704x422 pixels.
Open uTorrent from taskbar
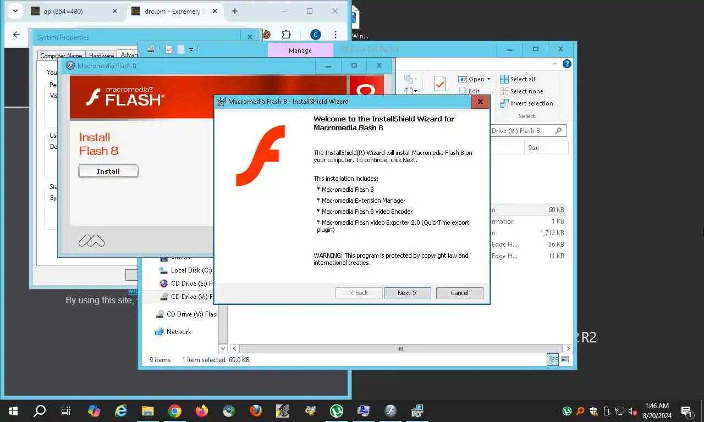click(337, 411)
